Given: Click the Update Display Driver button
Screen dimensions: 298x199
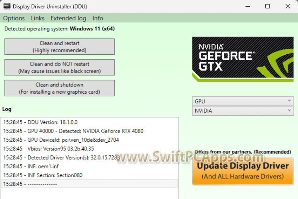Looking at the screenshot, I should (243, 171).
